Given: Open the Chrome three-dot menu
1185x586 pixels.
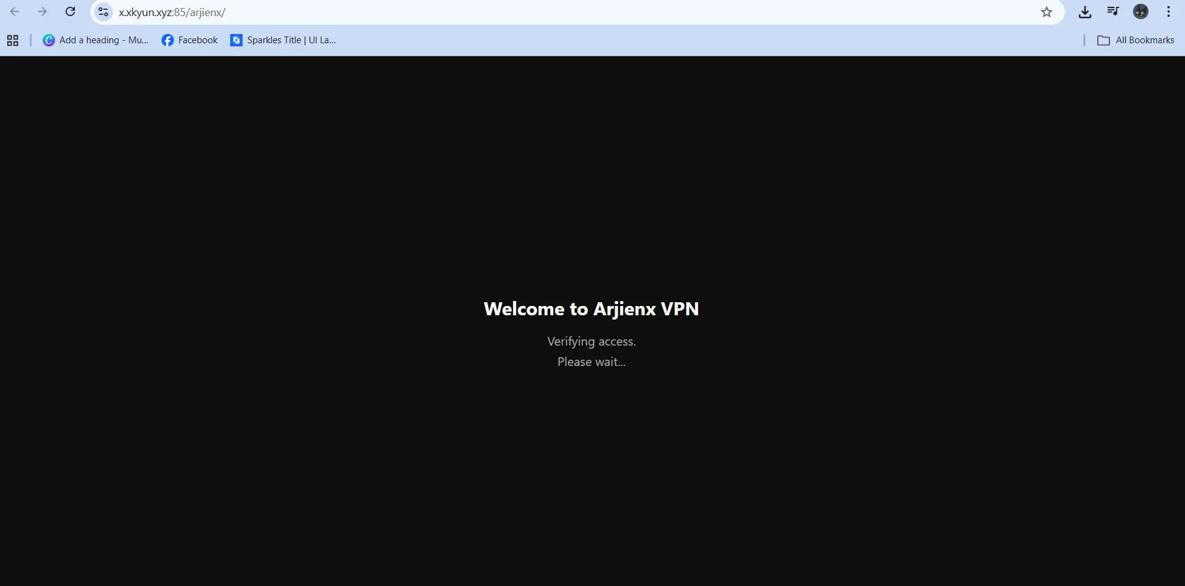Looking at the screenshot, I should 1168,12.
